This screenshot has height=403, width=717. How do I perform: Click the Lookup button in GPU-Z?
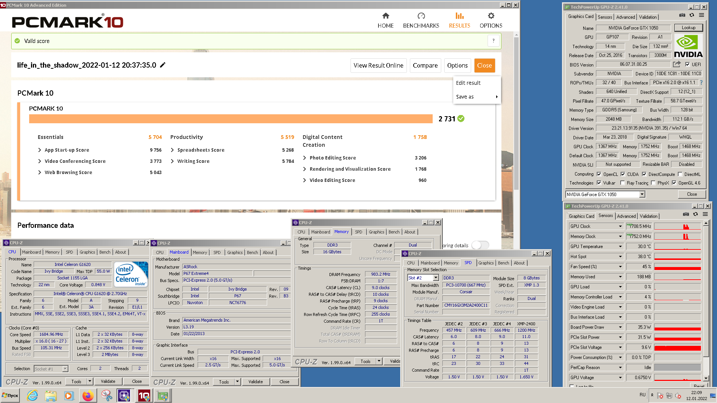[688, 28]
